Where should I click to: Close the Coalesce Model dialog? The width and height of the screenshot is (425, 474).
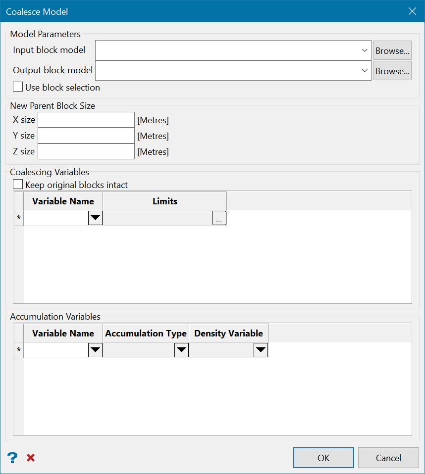pos(412,11)
